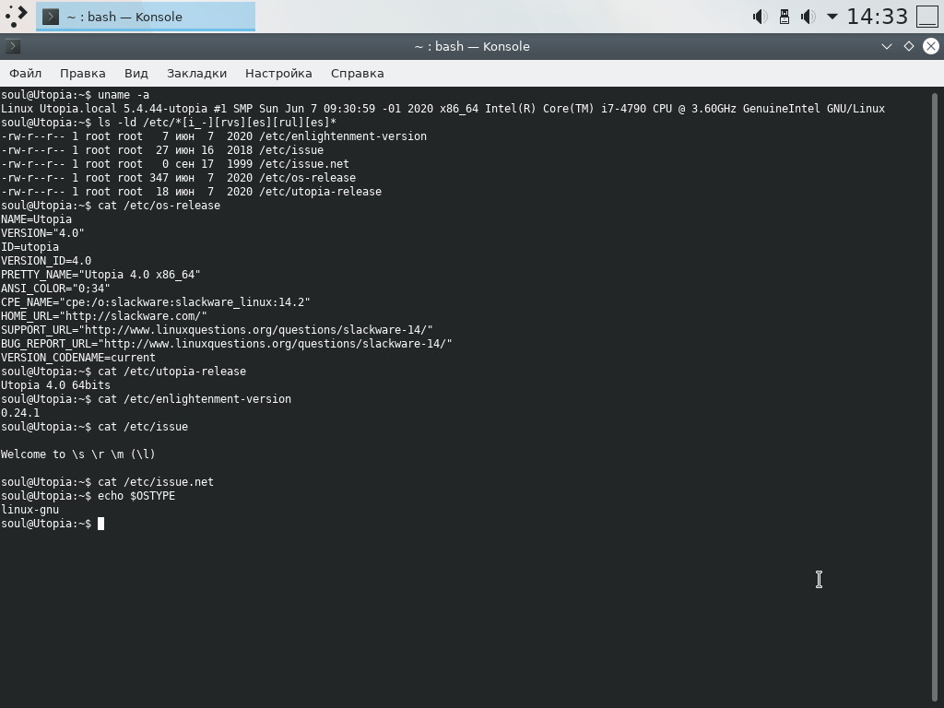Click the show desktop icon beside clock
Screen dimensions: 944x708
coord(927,17)
